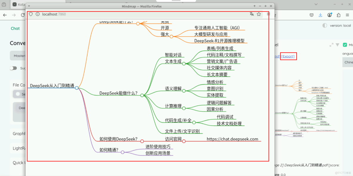The image size is (353, 176).
Task: Expand the Quick Upload section
Action: click(18, 163)
